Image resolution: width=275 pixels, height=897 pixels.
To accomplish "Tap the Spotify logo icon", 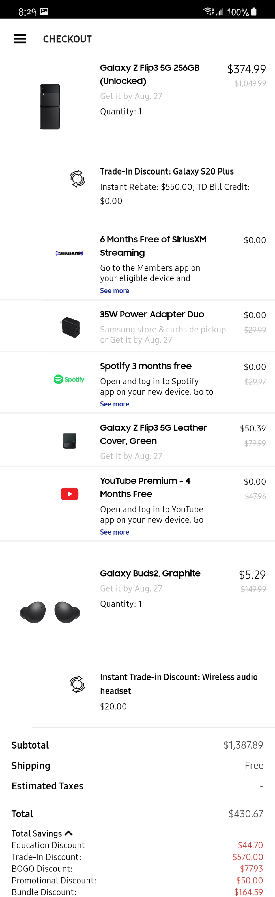I will click(x=69, y=379).
